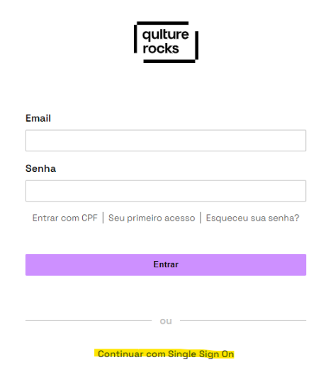The height and width of the screenshot is (367, 333).
Task: Click the word "qulture" in the logo
Action: pos(166,35)
